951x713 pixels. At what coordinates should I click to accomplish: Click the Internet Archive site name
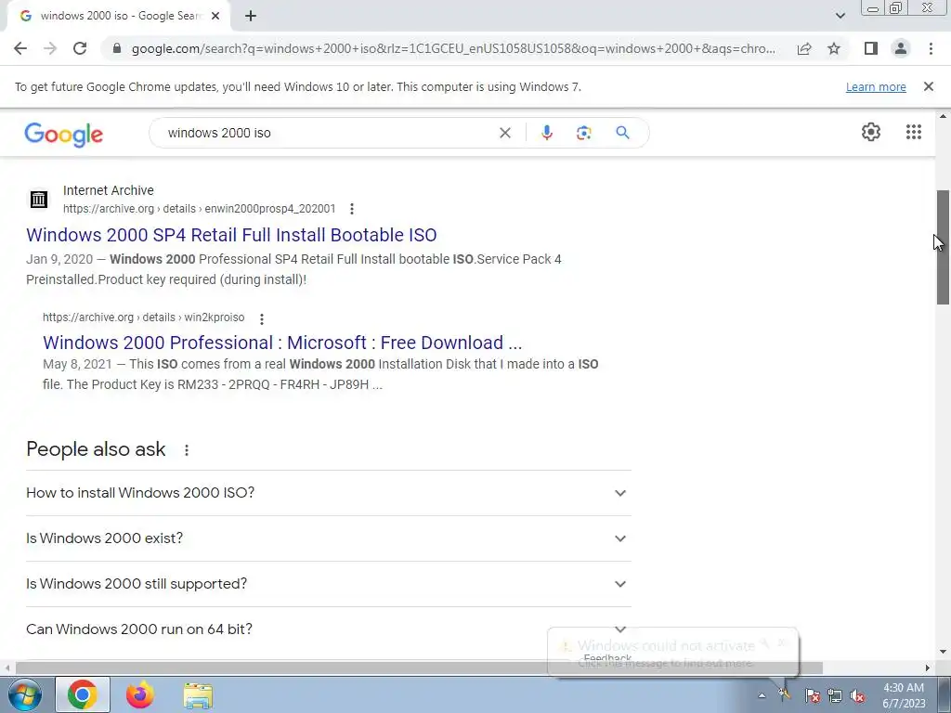[x=109, y=190]
